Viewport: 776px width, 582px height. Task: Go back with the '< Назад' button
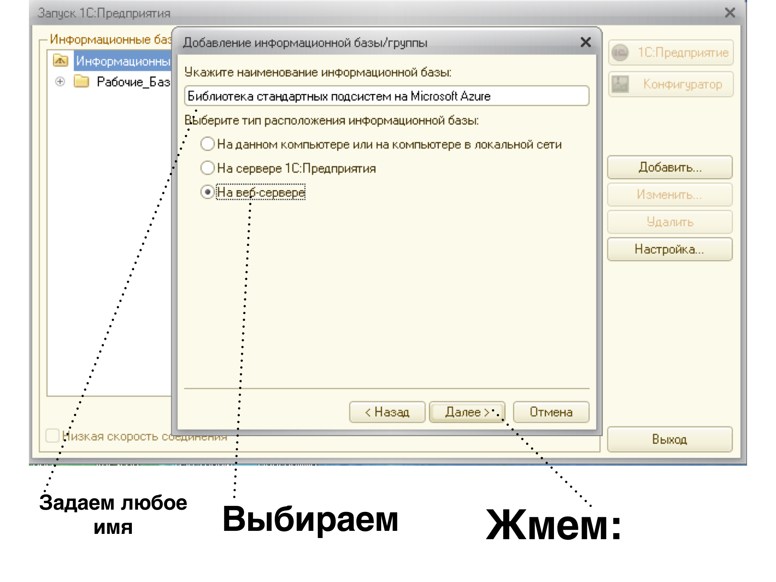[387, 412]
